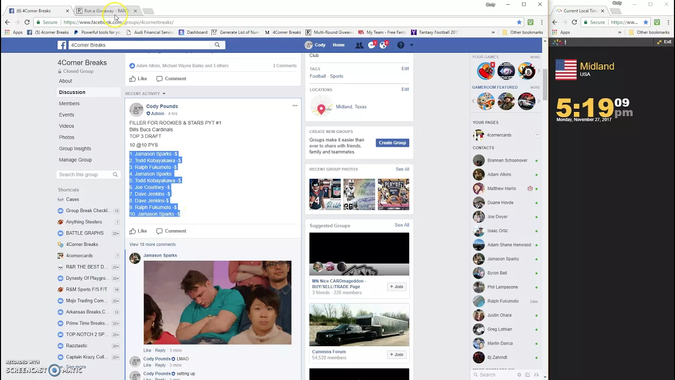The width and height of the screenshot is (675, 380).
Task: Open options menu on Cody Pounds post
Action: pos(295,106)
